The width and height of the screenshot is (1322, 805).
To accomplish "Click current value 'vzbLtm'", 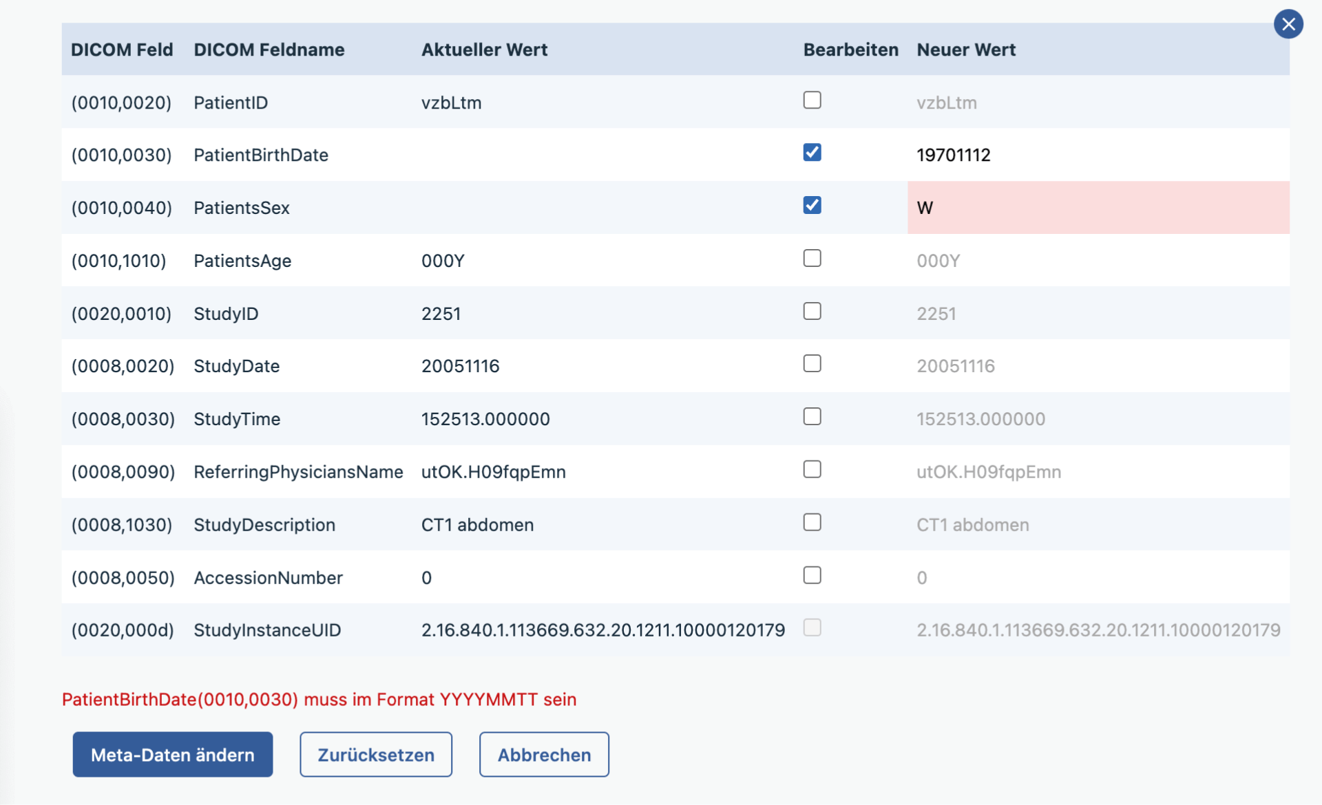I will pyautogui.click(x=452, y=103).
